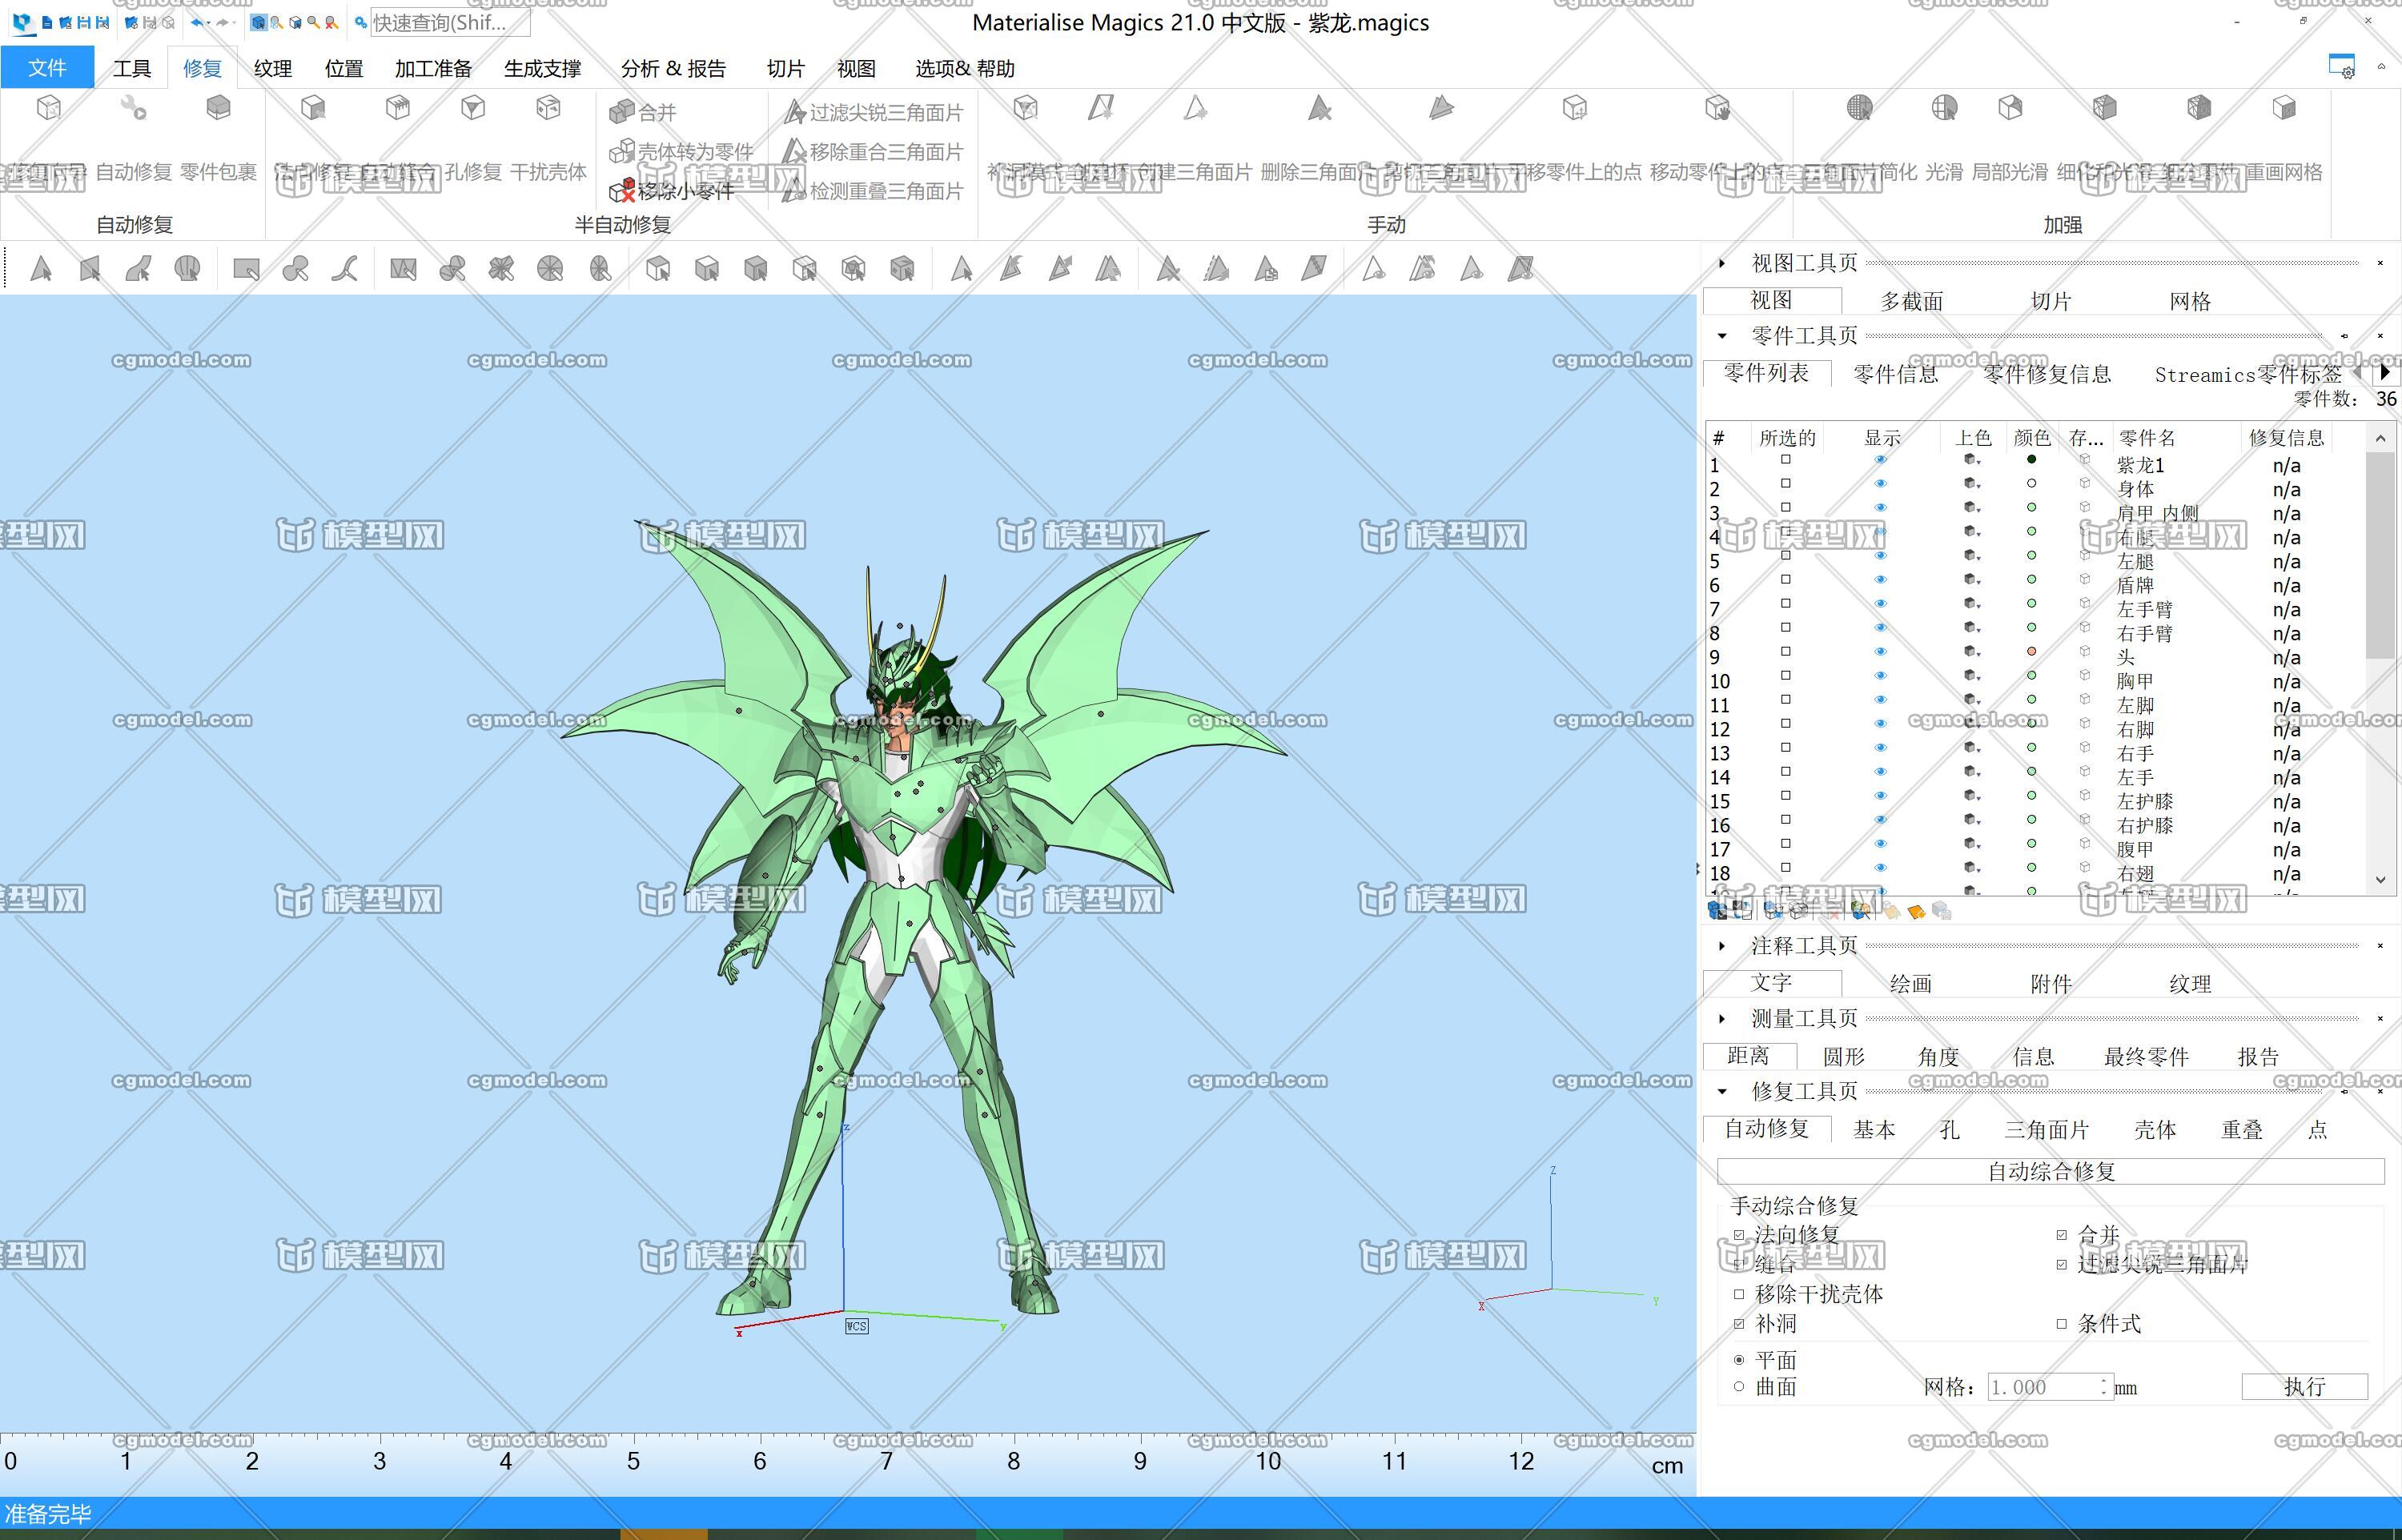Image resolution: width=2402 pixels, height=1540 pixels.
Task: Click the dark color dot of 紫龙1
Action: 2031,460
